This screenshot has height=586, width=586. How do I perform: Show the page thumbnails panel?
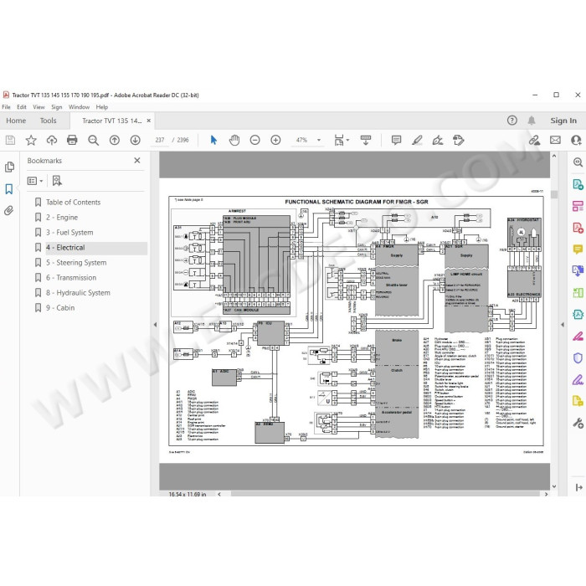pos(9,167)
